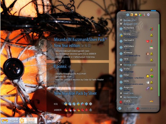
Task: Select contact VREDINA
Action: [136, 48]
